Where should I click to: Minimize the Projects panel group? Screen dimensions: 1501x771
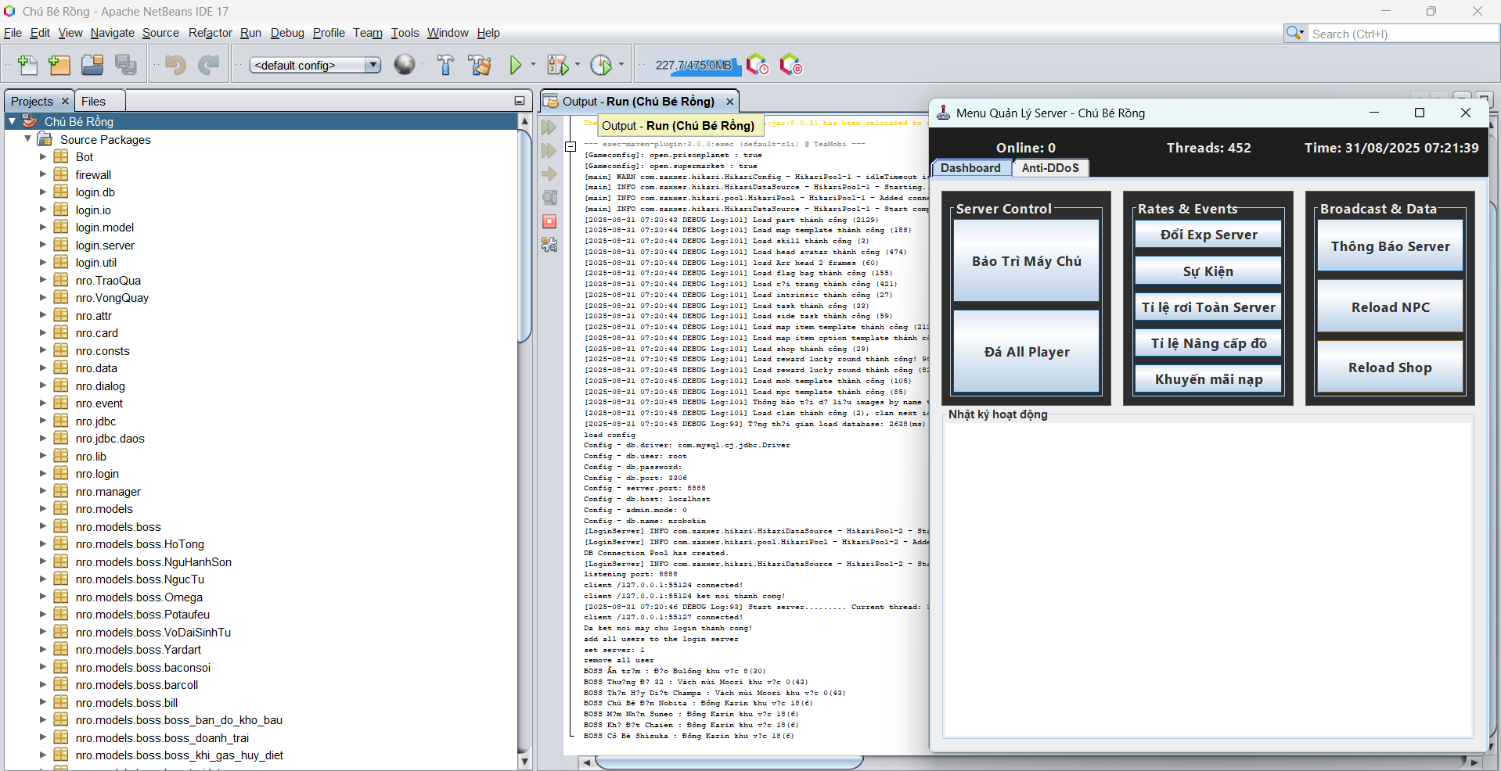click(519, 101)
